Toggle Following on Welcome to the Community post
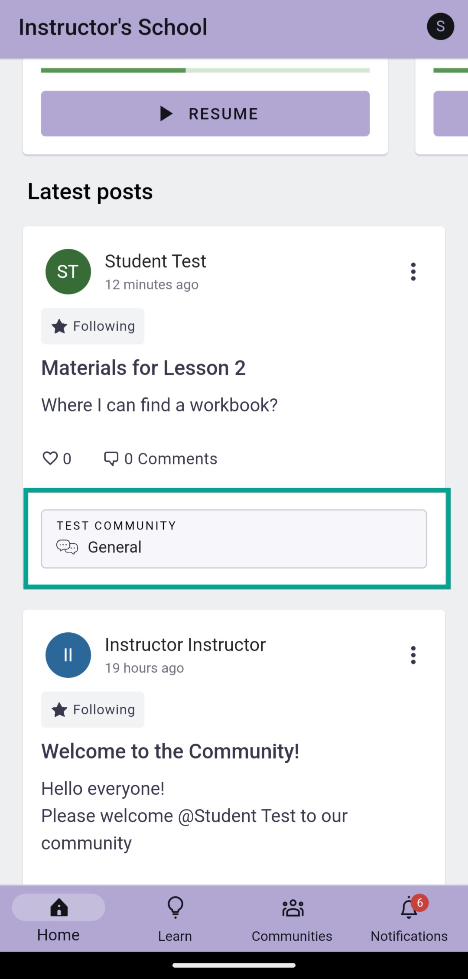Viewport: 468px width, 979px height. point(93,710)
